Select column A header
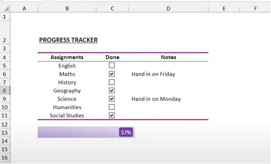Viewport: 271px width, 164px height. tap(25, 8)
